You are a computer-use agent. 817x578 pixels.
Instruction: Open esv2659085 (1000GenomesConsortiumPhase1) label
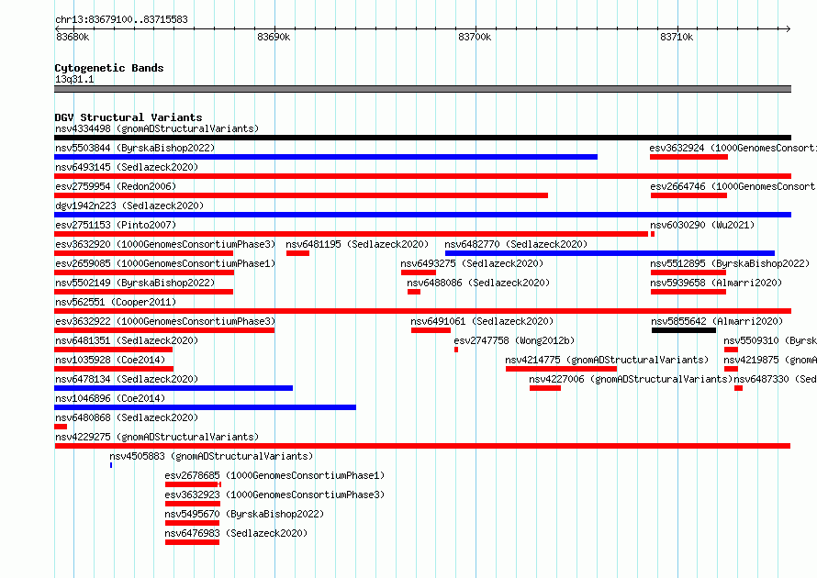(165, 263)
